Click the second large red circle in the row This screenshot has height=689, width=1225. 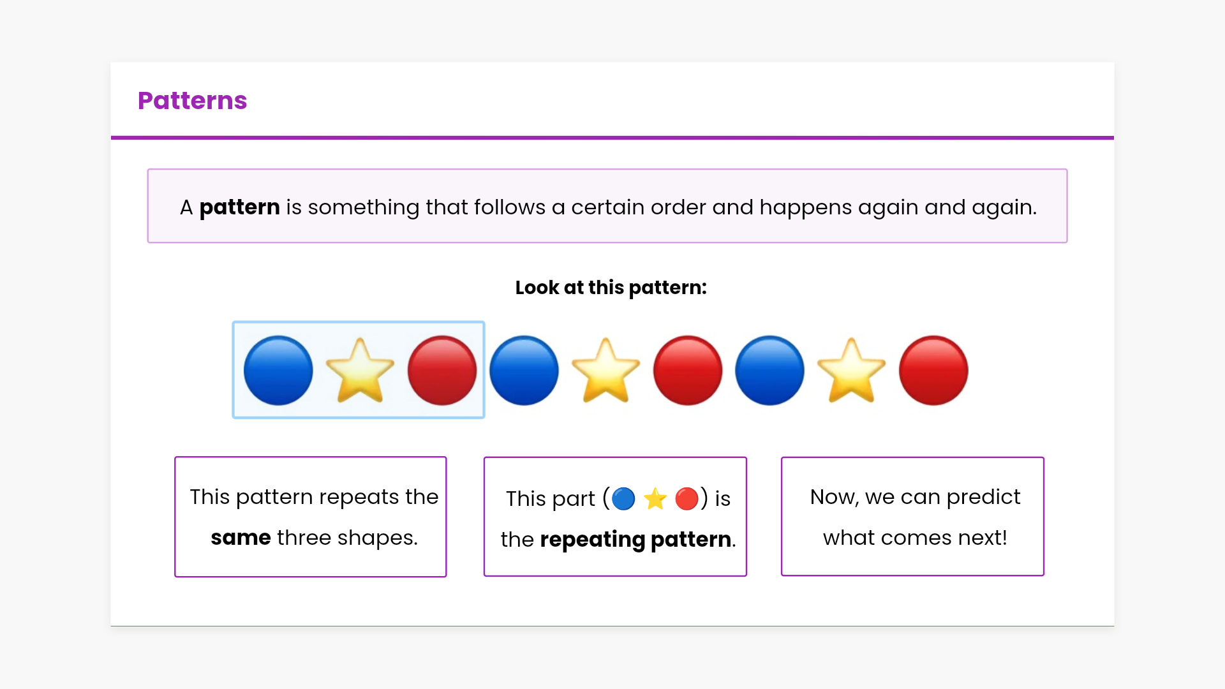click(x=688, y=371)
